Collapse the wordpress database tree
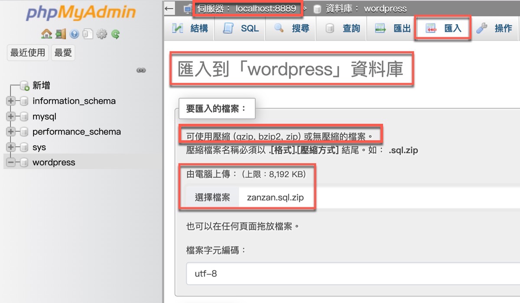The image size is (520, 303). point(11,163)
